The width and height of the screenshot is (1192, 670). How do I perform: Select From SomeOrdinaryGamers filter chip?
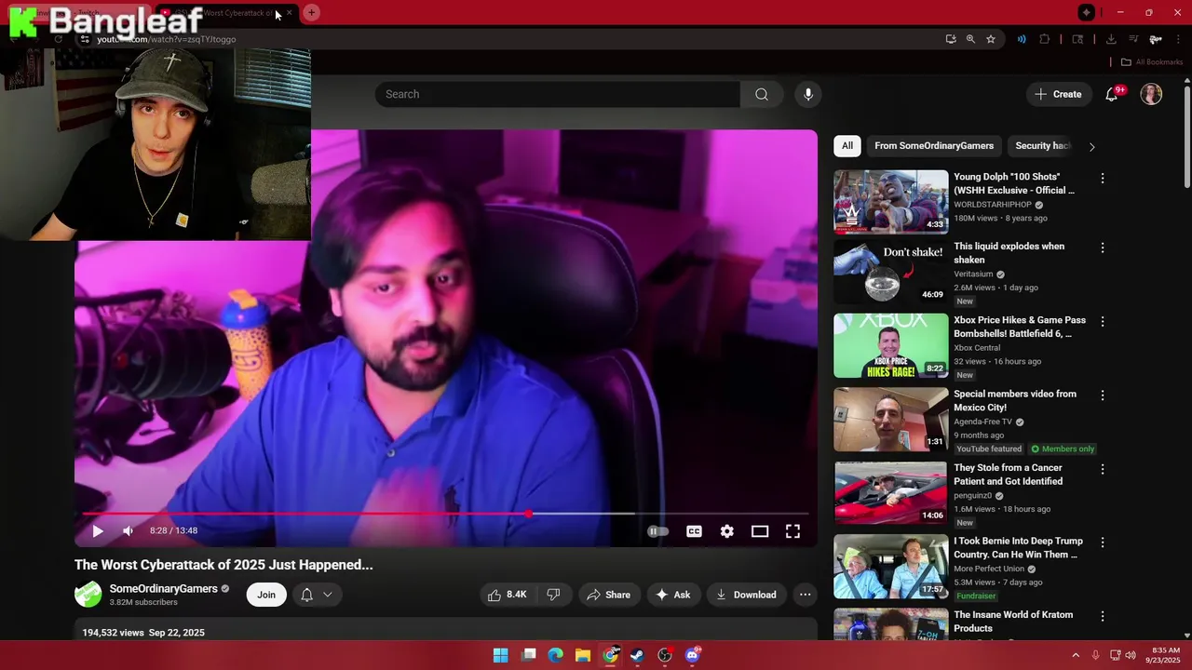pyautogui.click(x=934, y=146)
